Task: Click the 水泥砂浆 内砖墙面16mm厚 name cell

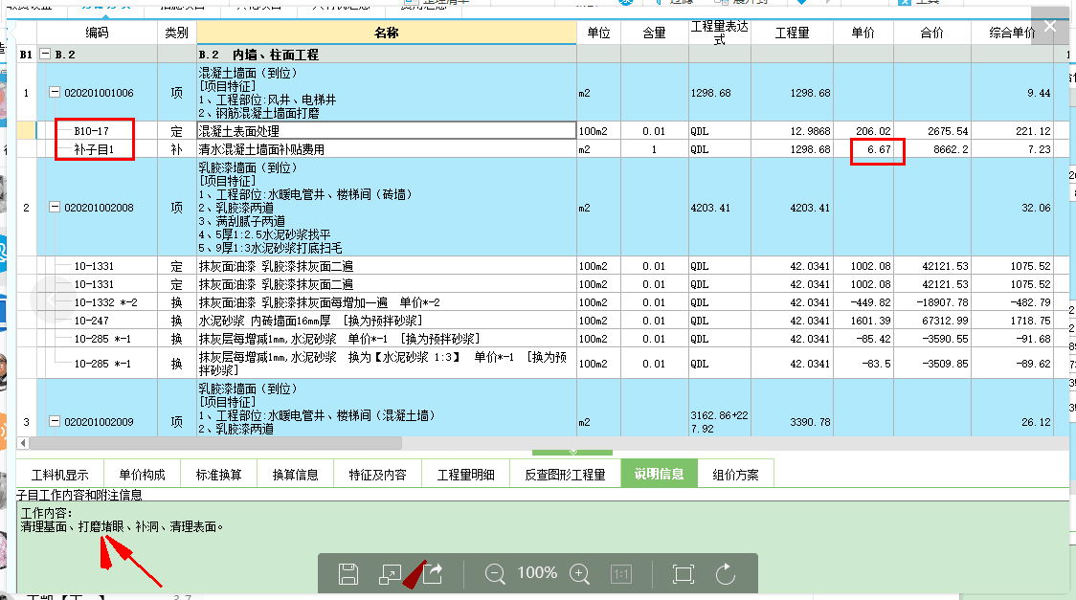Action: tap(387, 321)
